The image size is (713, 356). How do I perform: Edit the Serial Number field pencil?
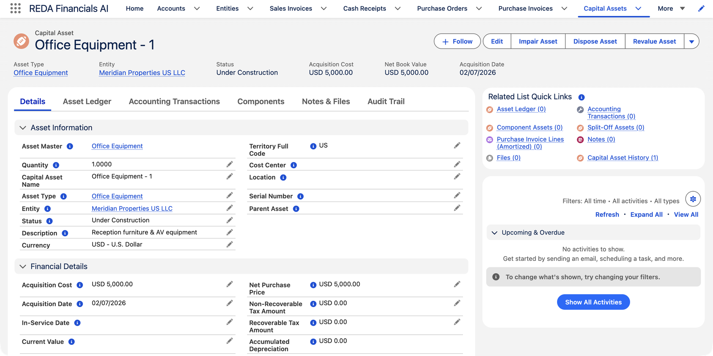click(457, 195)
